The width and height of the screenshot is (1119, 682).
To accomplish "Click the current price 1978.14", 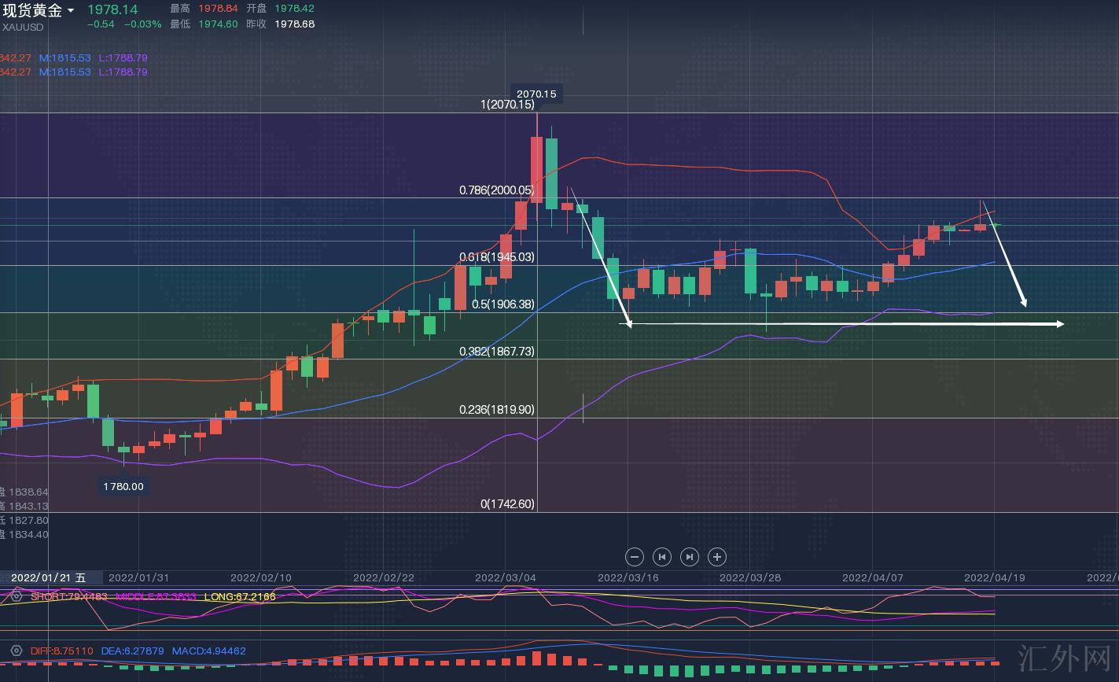I will [112, 9].
